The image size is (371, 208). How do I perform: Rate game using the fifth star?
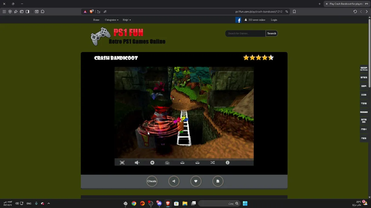coord(271,58)
